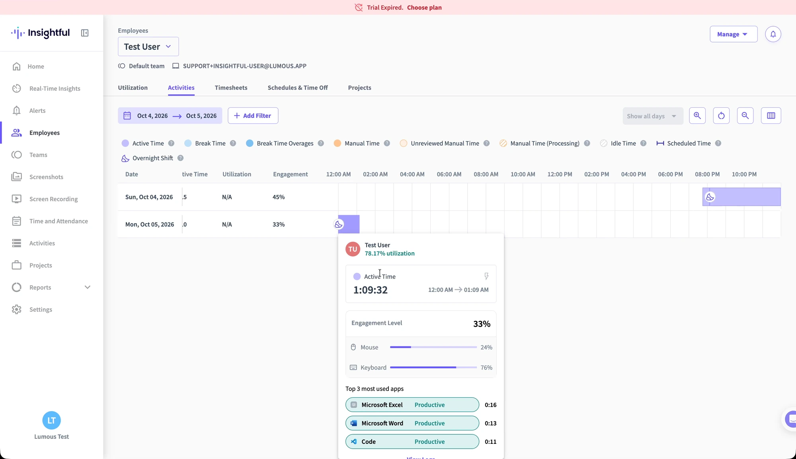This screenshot has width=796, height=459.
Task: Click the zoom in timeline icon
Action: (697, 116)
